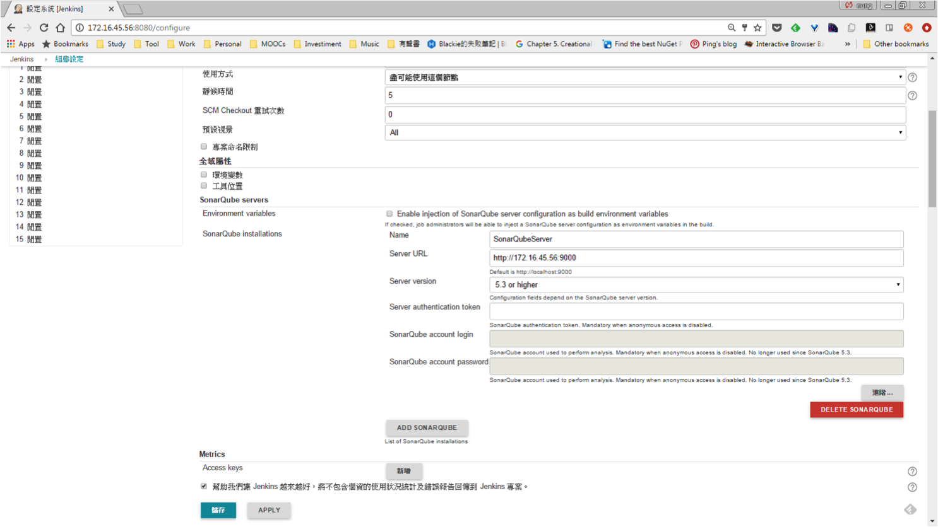The height and width of the screenshot is (527, 938).
Task: Click the ADD SONARQUBE button
Action: click(x=427, y=427)
